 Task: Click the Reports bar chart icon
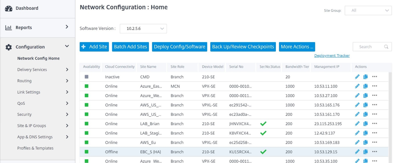(x=8, y=28)
